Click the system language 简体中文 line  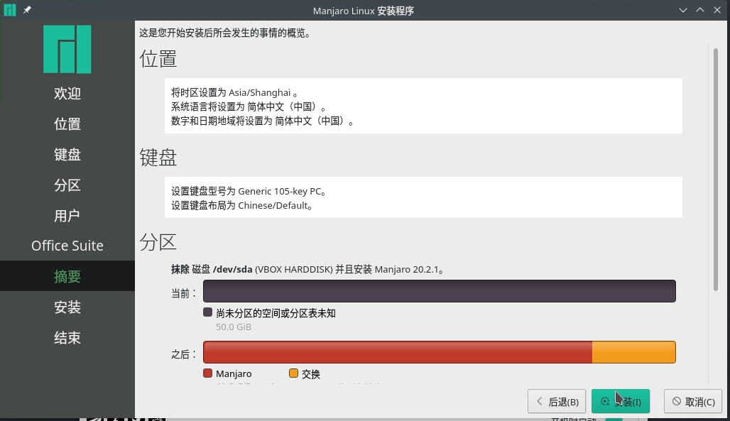coord(249,106)
